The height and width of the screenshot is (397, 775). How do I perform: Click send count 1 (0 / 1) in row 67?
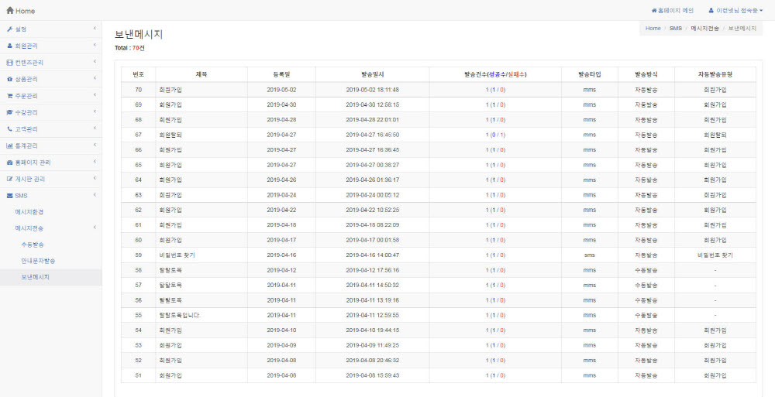pos(495,135)
